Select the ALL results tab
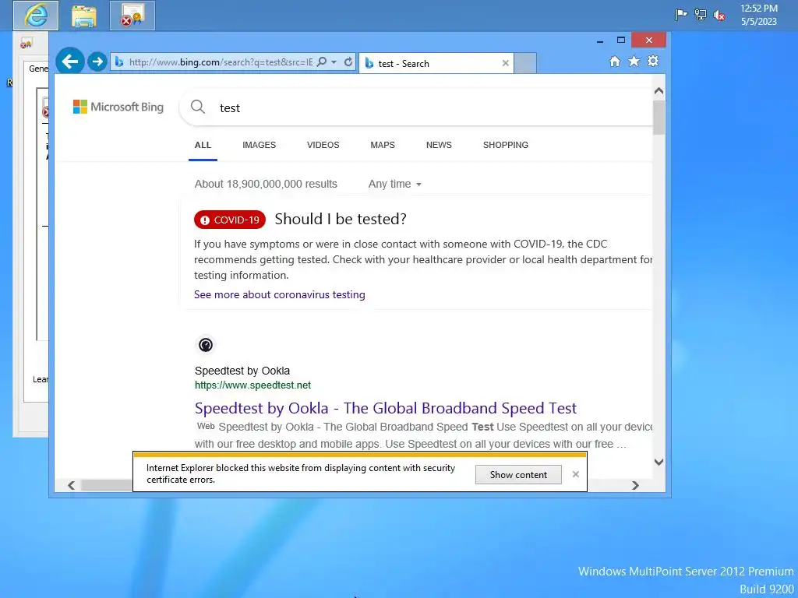This screenshot has width=798, height=598. (203, 145)
